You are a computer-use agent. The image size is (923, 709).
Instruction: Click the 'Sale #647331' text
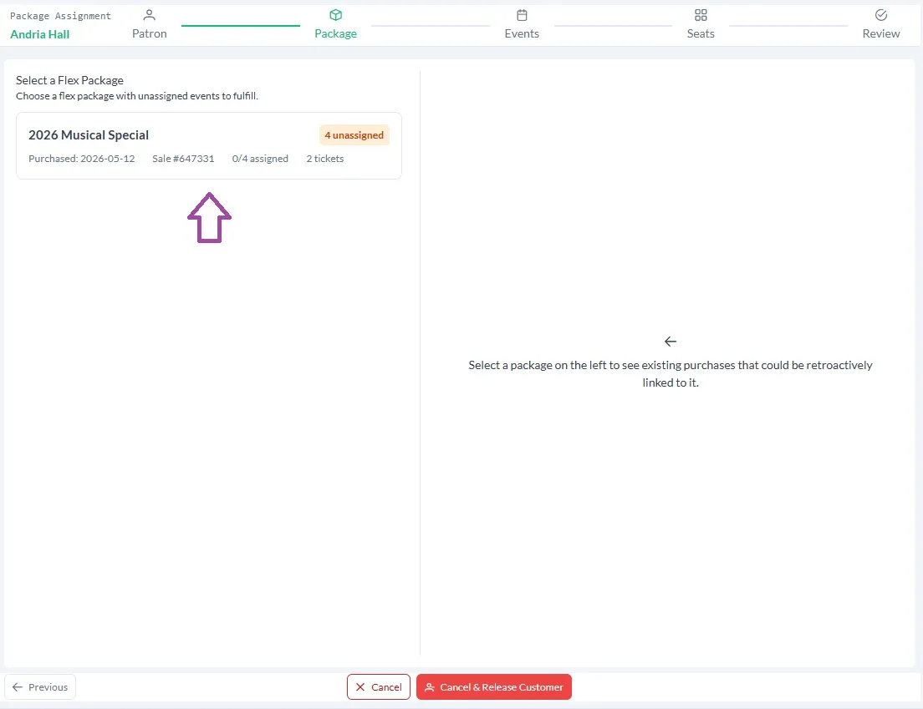point(183,159)
